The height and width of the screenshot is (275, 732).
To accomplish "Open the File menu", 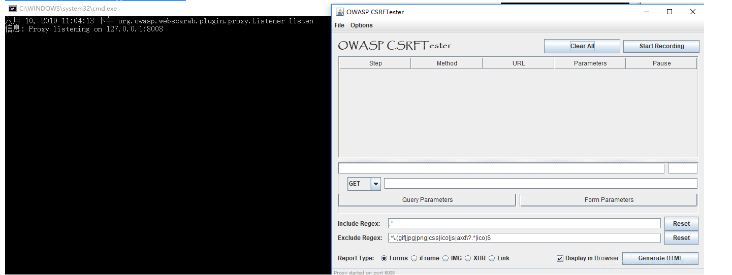I will (x=339, y=25).
